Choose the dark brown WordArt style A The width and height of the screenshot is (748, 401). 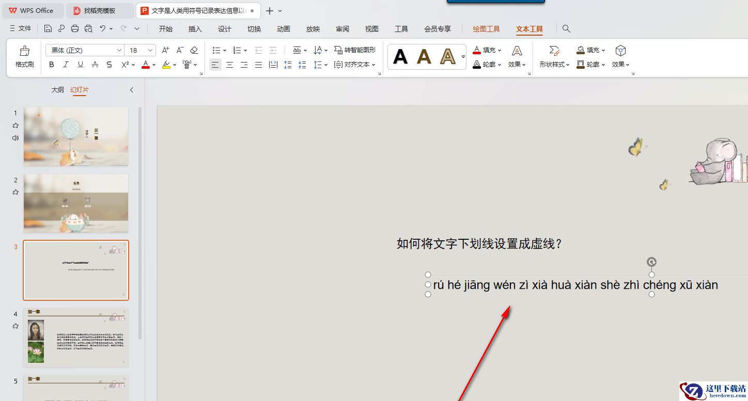(424, 56)
